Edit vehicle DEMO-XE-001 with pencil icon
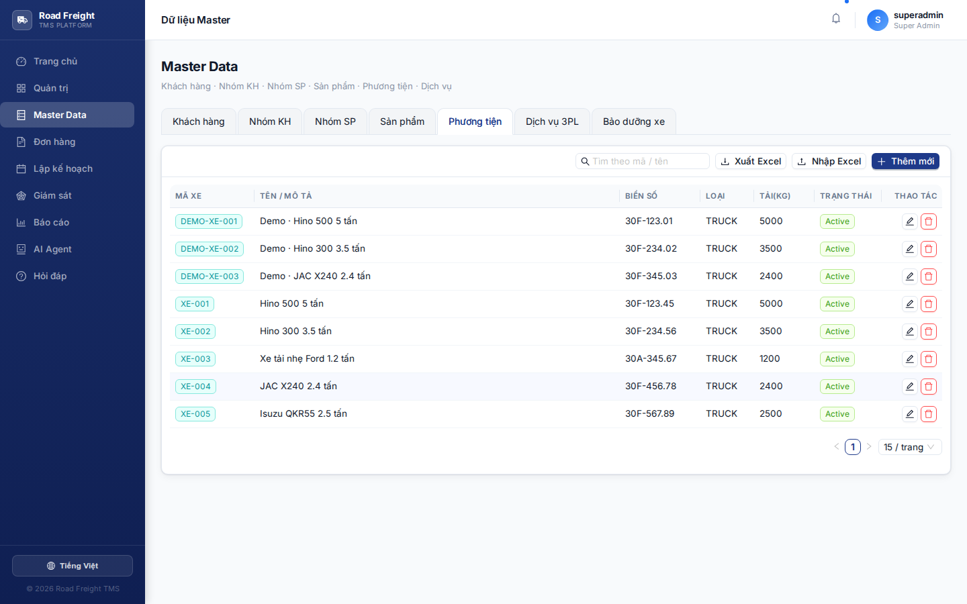967x604 pixels. tap(910, 221)
